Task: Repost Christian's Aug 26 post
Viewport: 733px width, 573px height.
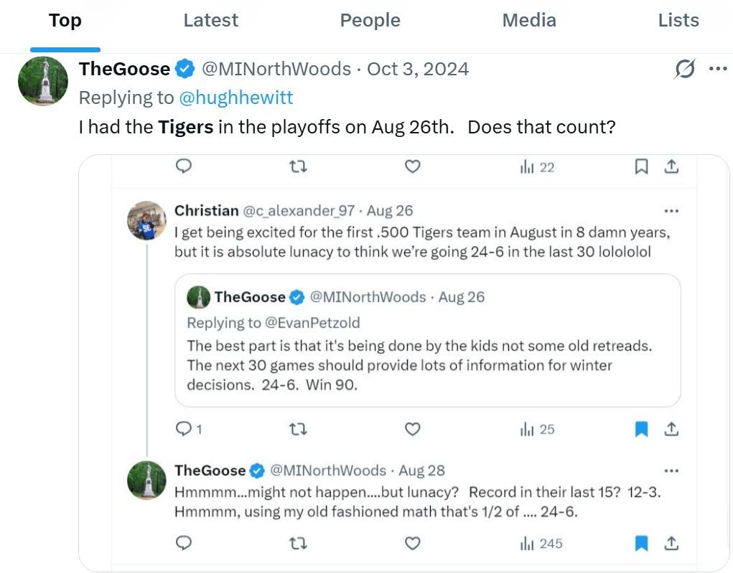Action: pyautogui.click(x=298, y=429)
